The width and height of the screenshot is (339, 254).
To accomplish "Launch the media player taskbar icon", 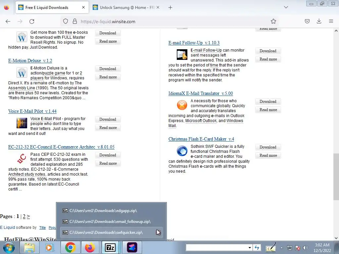I will pos(50,247).
